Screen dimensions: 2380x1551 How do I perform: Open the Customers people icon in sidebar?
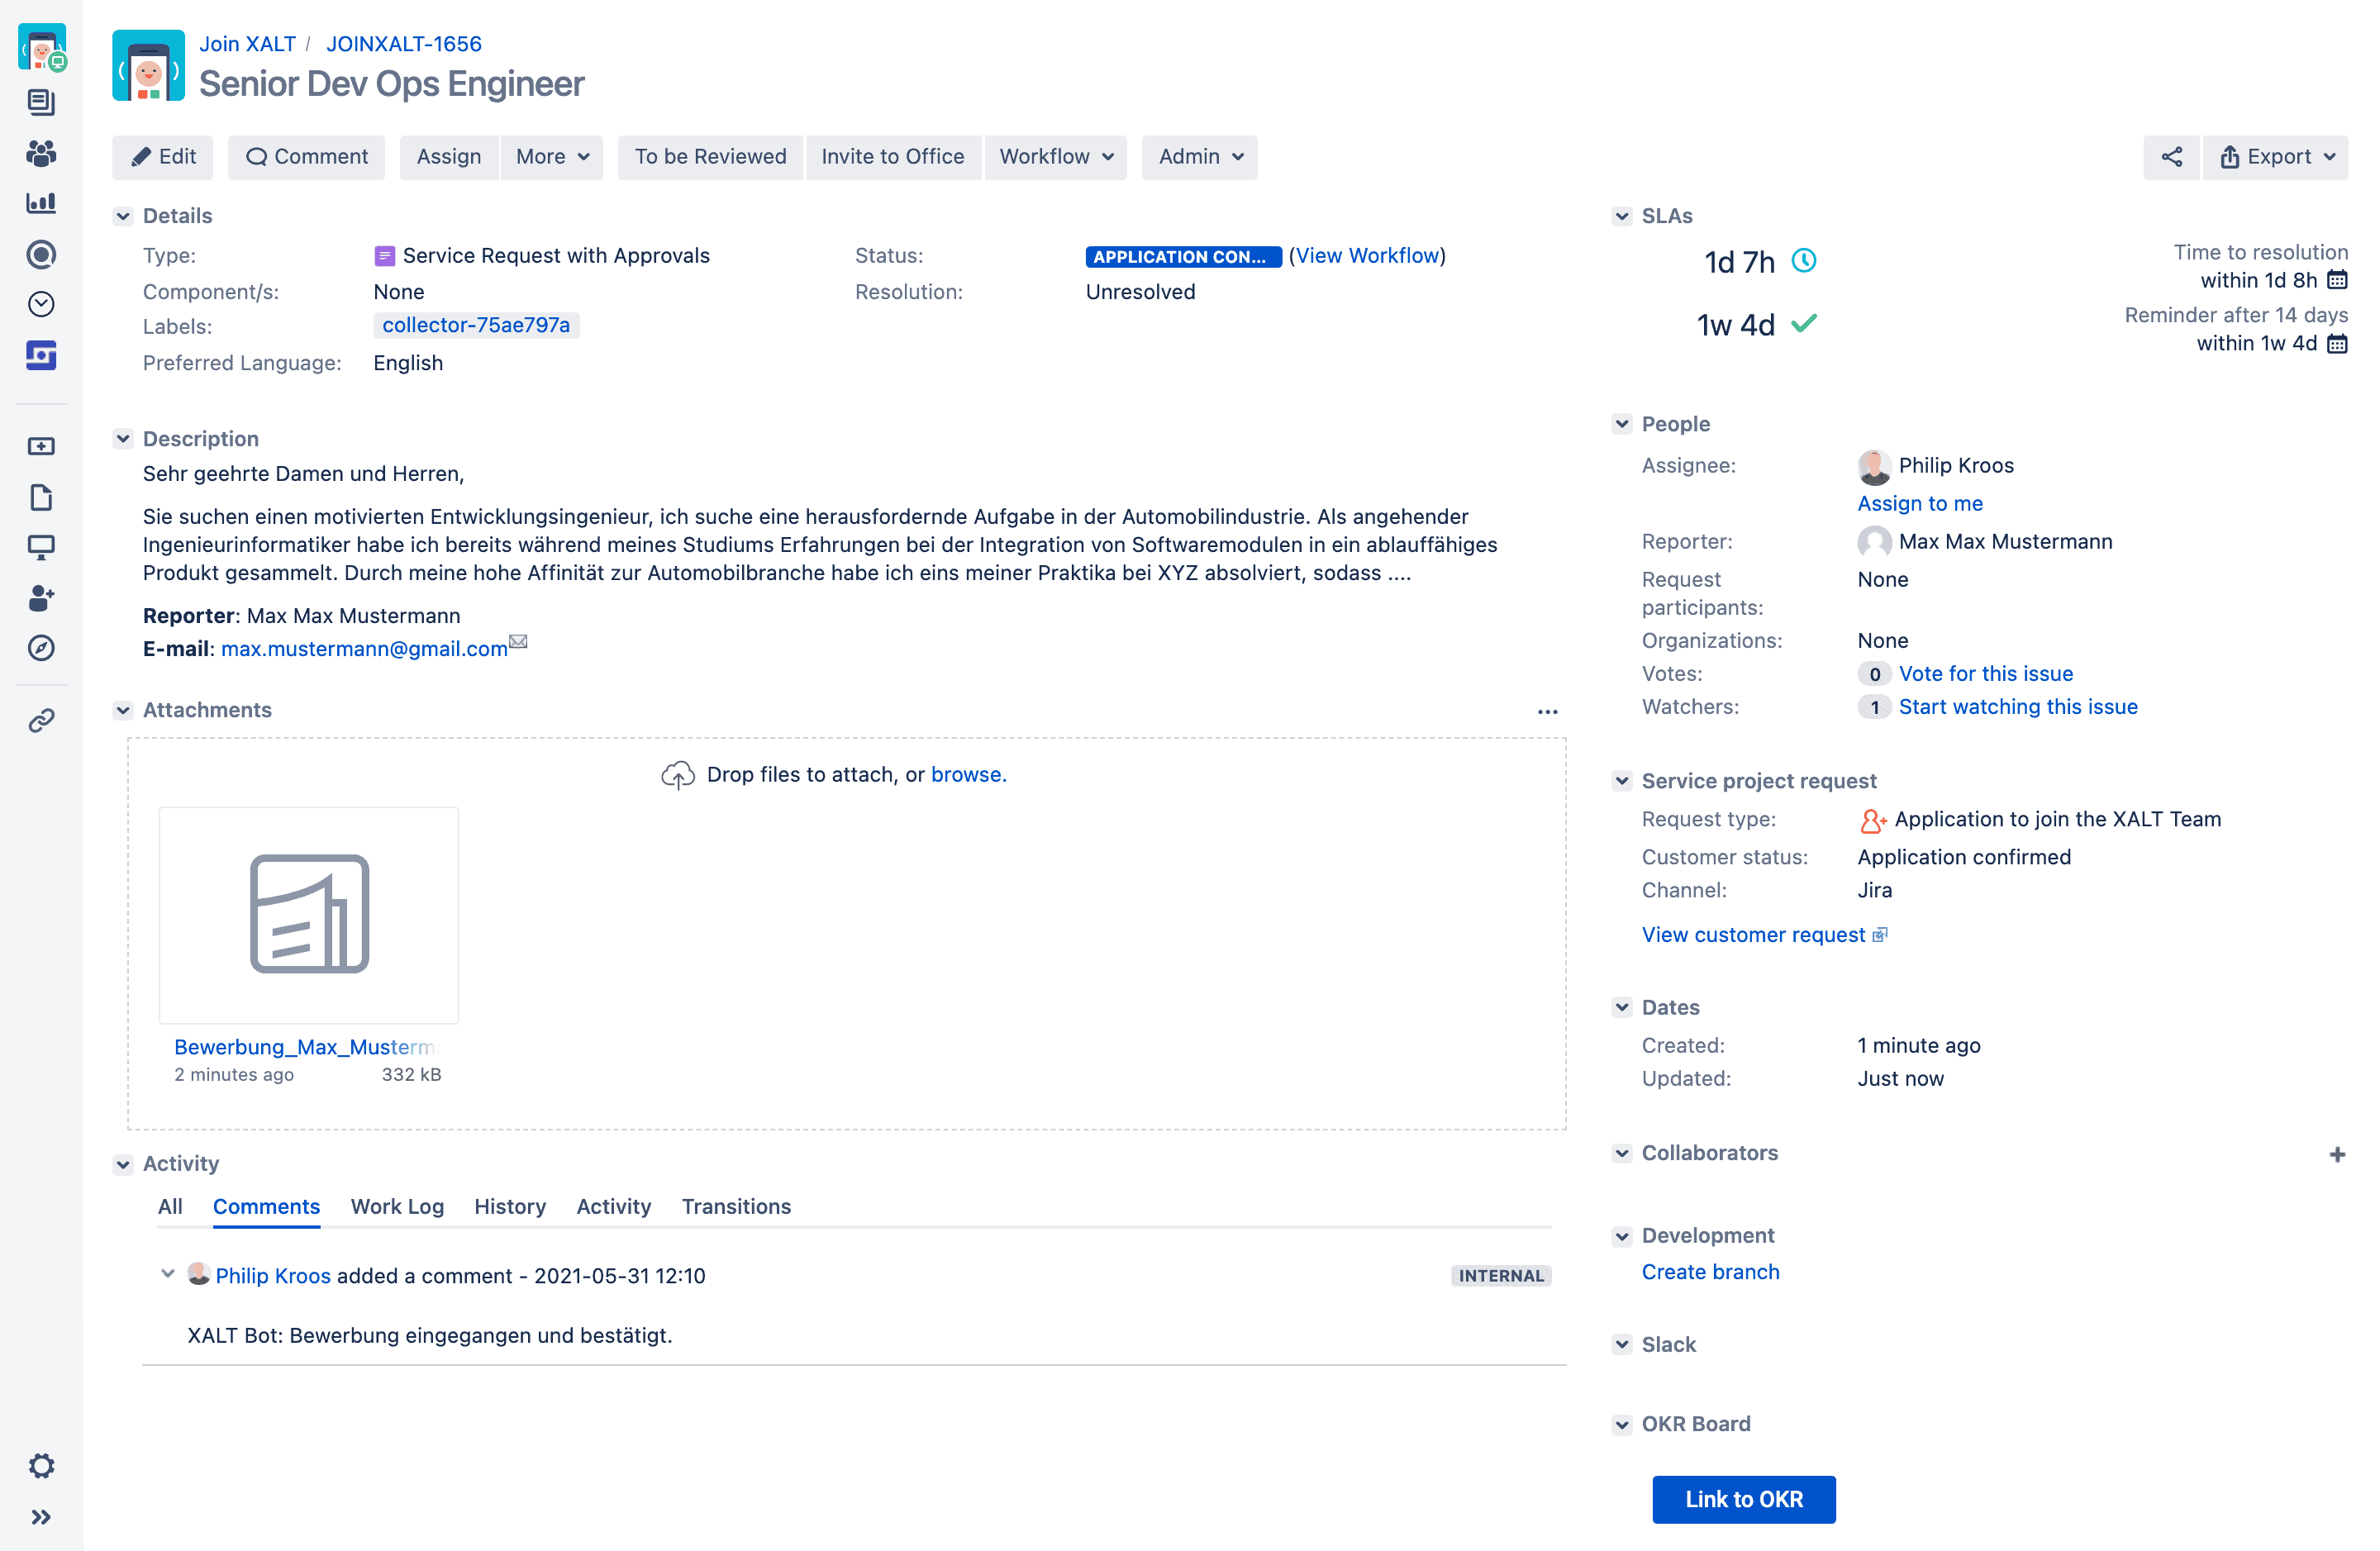point(41,153)
